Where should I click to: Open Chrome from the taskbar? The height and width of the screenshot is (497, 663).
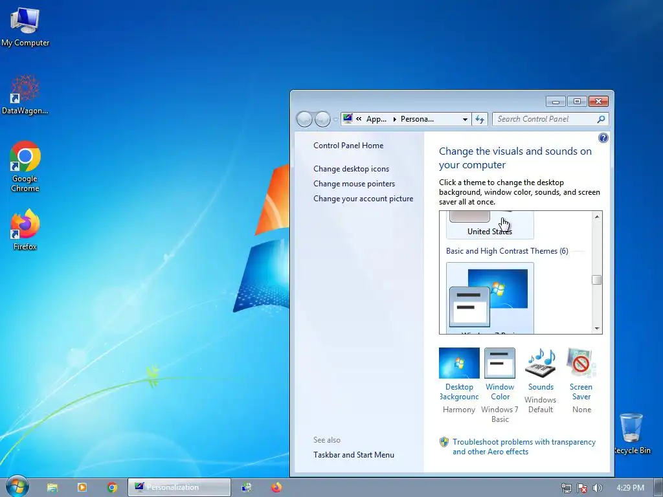click(112, 487)
